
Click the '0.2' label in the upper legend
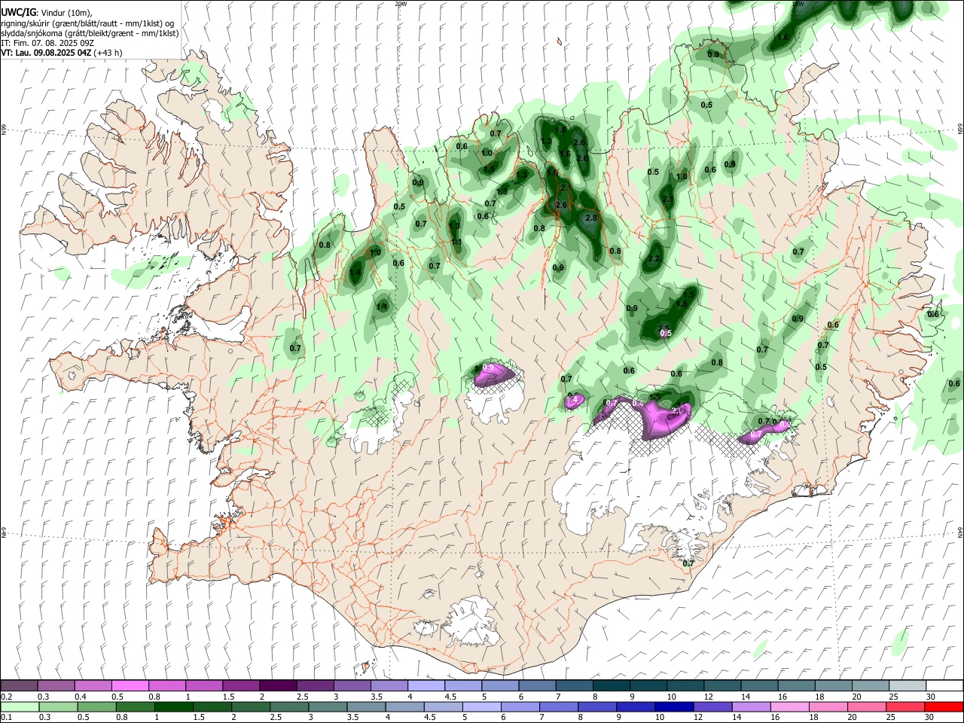(6, 697)
